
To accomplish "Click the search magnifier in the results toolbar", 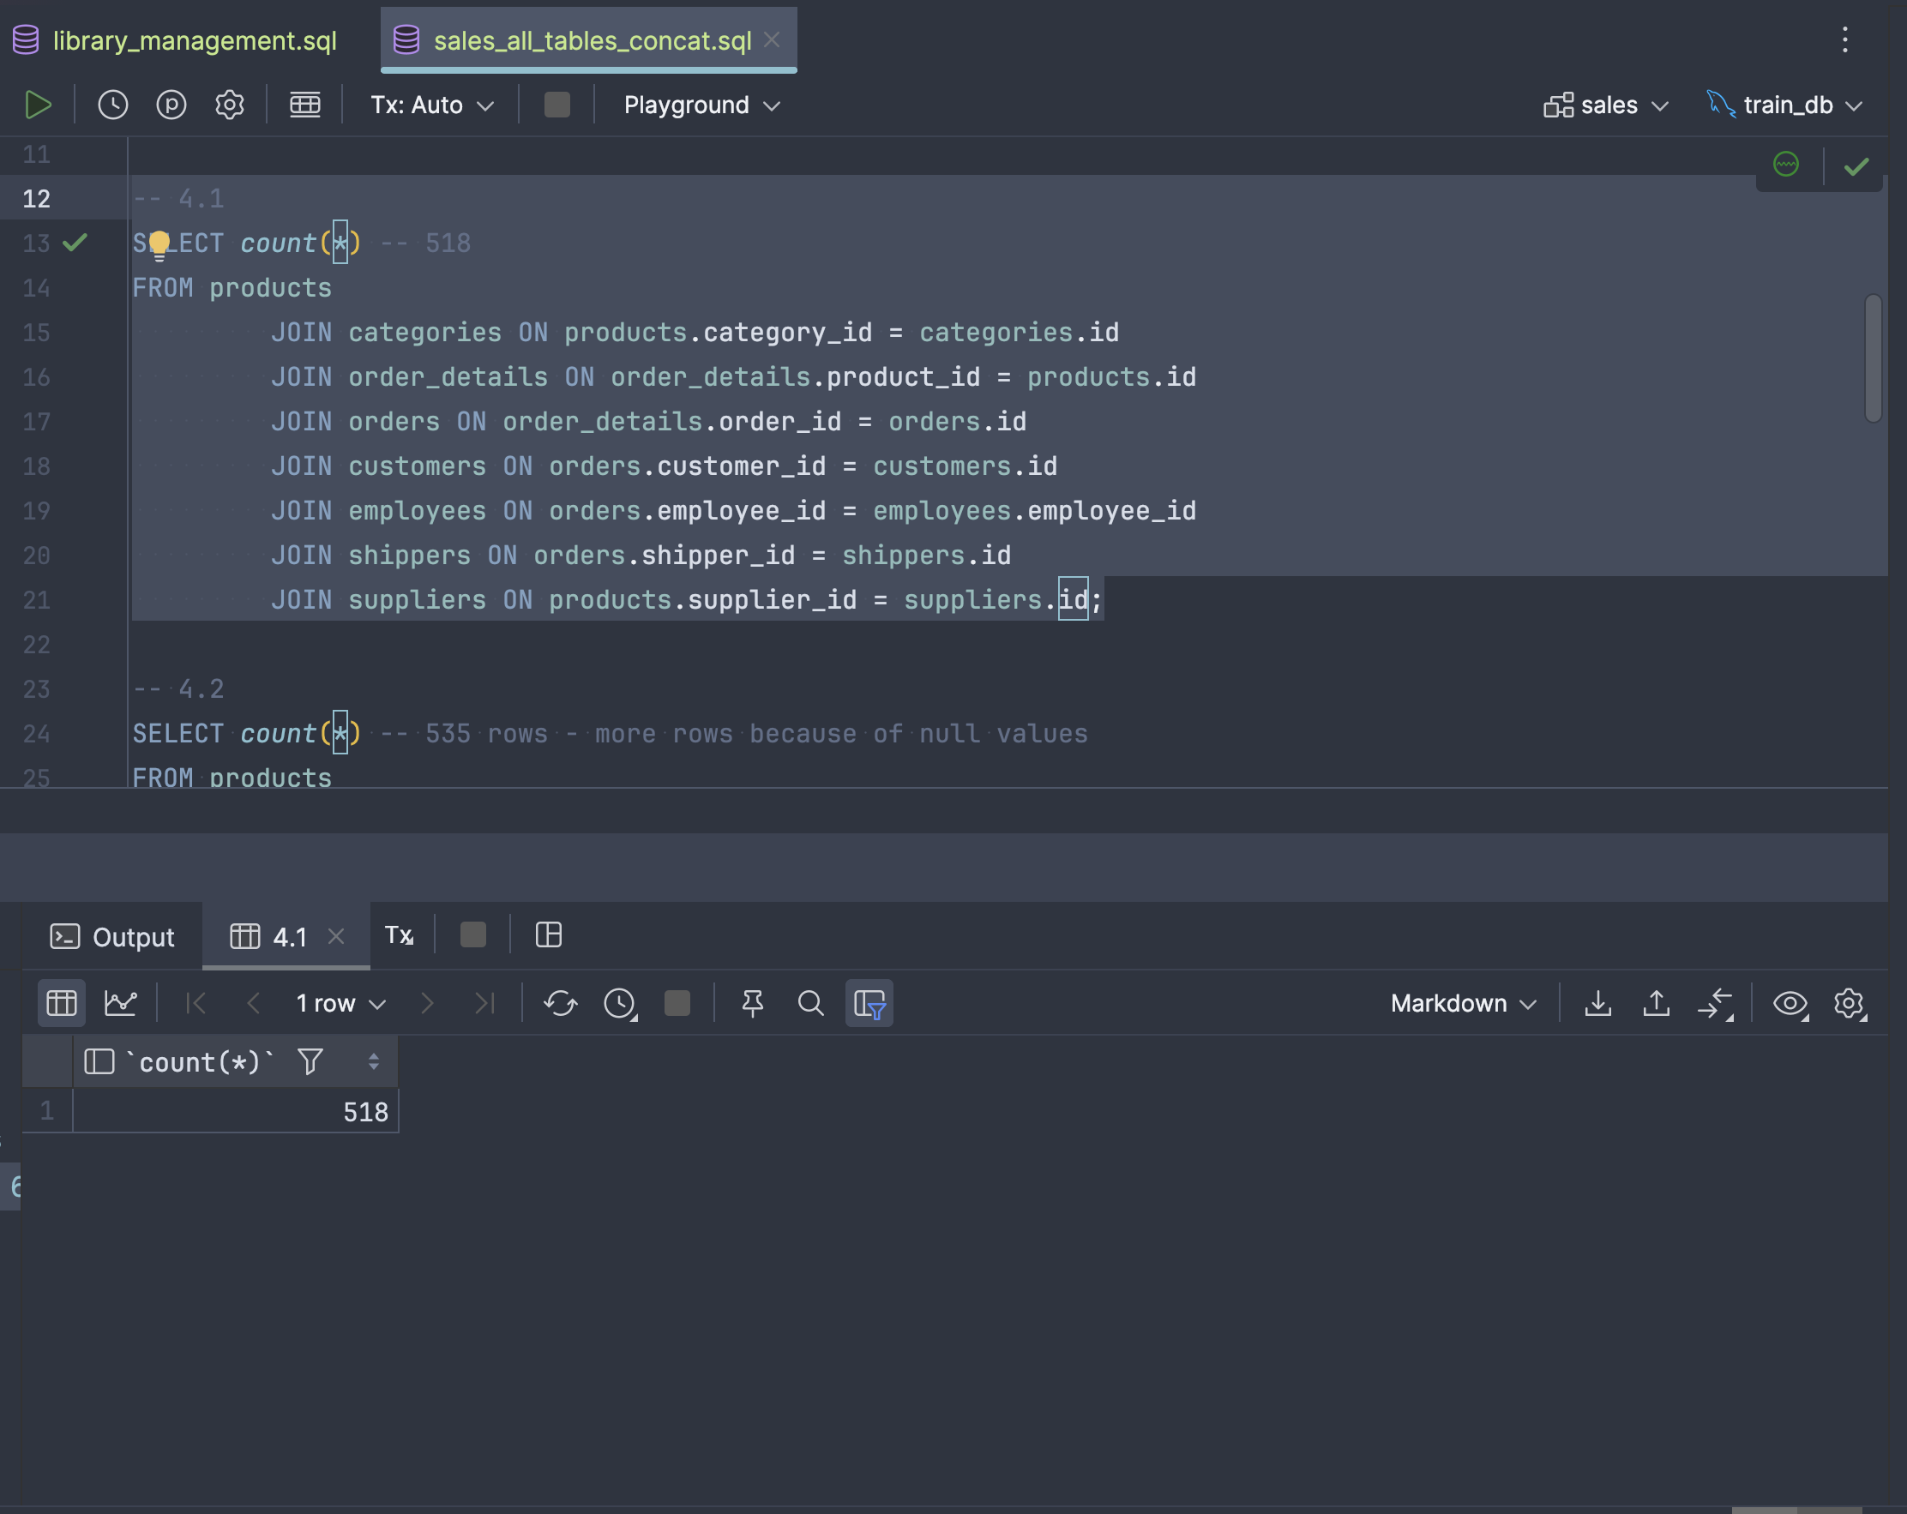I will (810, 1003).
